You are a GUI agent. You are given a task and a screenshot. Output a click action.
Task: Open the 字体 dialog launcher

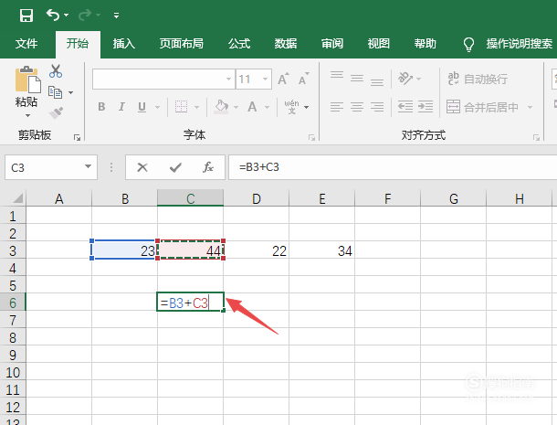[311, 137]
